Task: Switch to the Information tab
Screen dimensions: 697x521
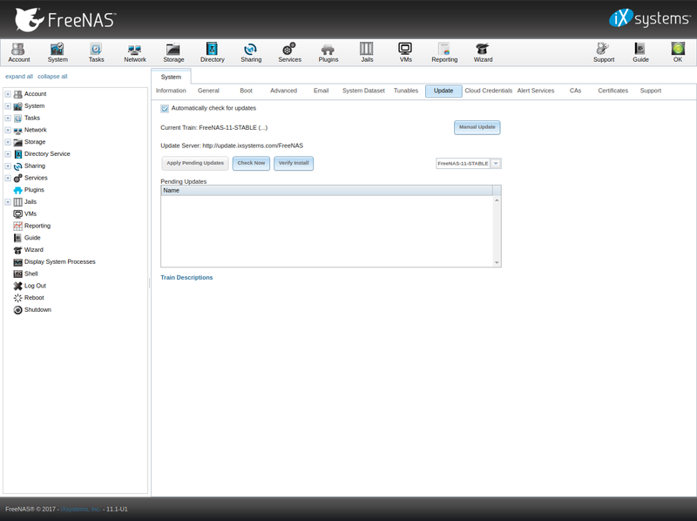Action: (x=171, y=91)
